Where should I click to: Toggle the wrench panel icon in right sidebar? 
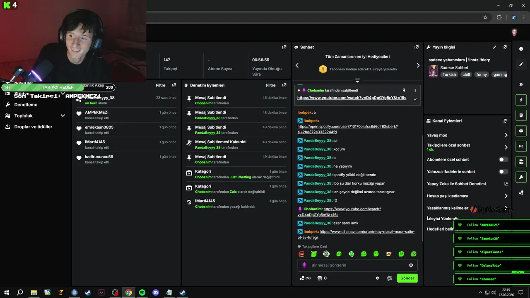521,177
